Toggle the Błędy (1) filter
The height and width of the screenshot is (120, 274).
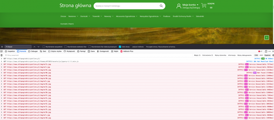[x=197, y=55]
